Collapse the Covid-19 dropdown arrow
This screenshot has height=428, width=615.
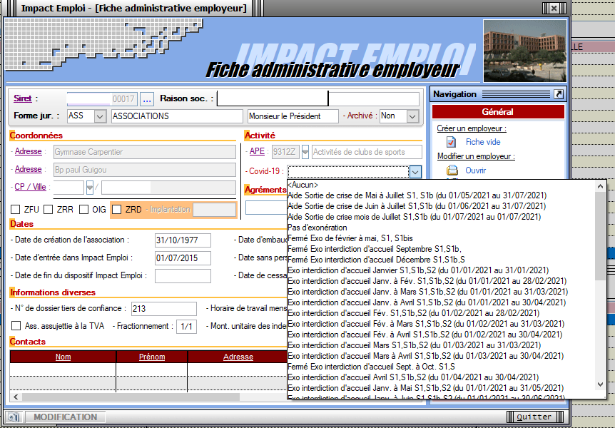[x=415, y=172]
